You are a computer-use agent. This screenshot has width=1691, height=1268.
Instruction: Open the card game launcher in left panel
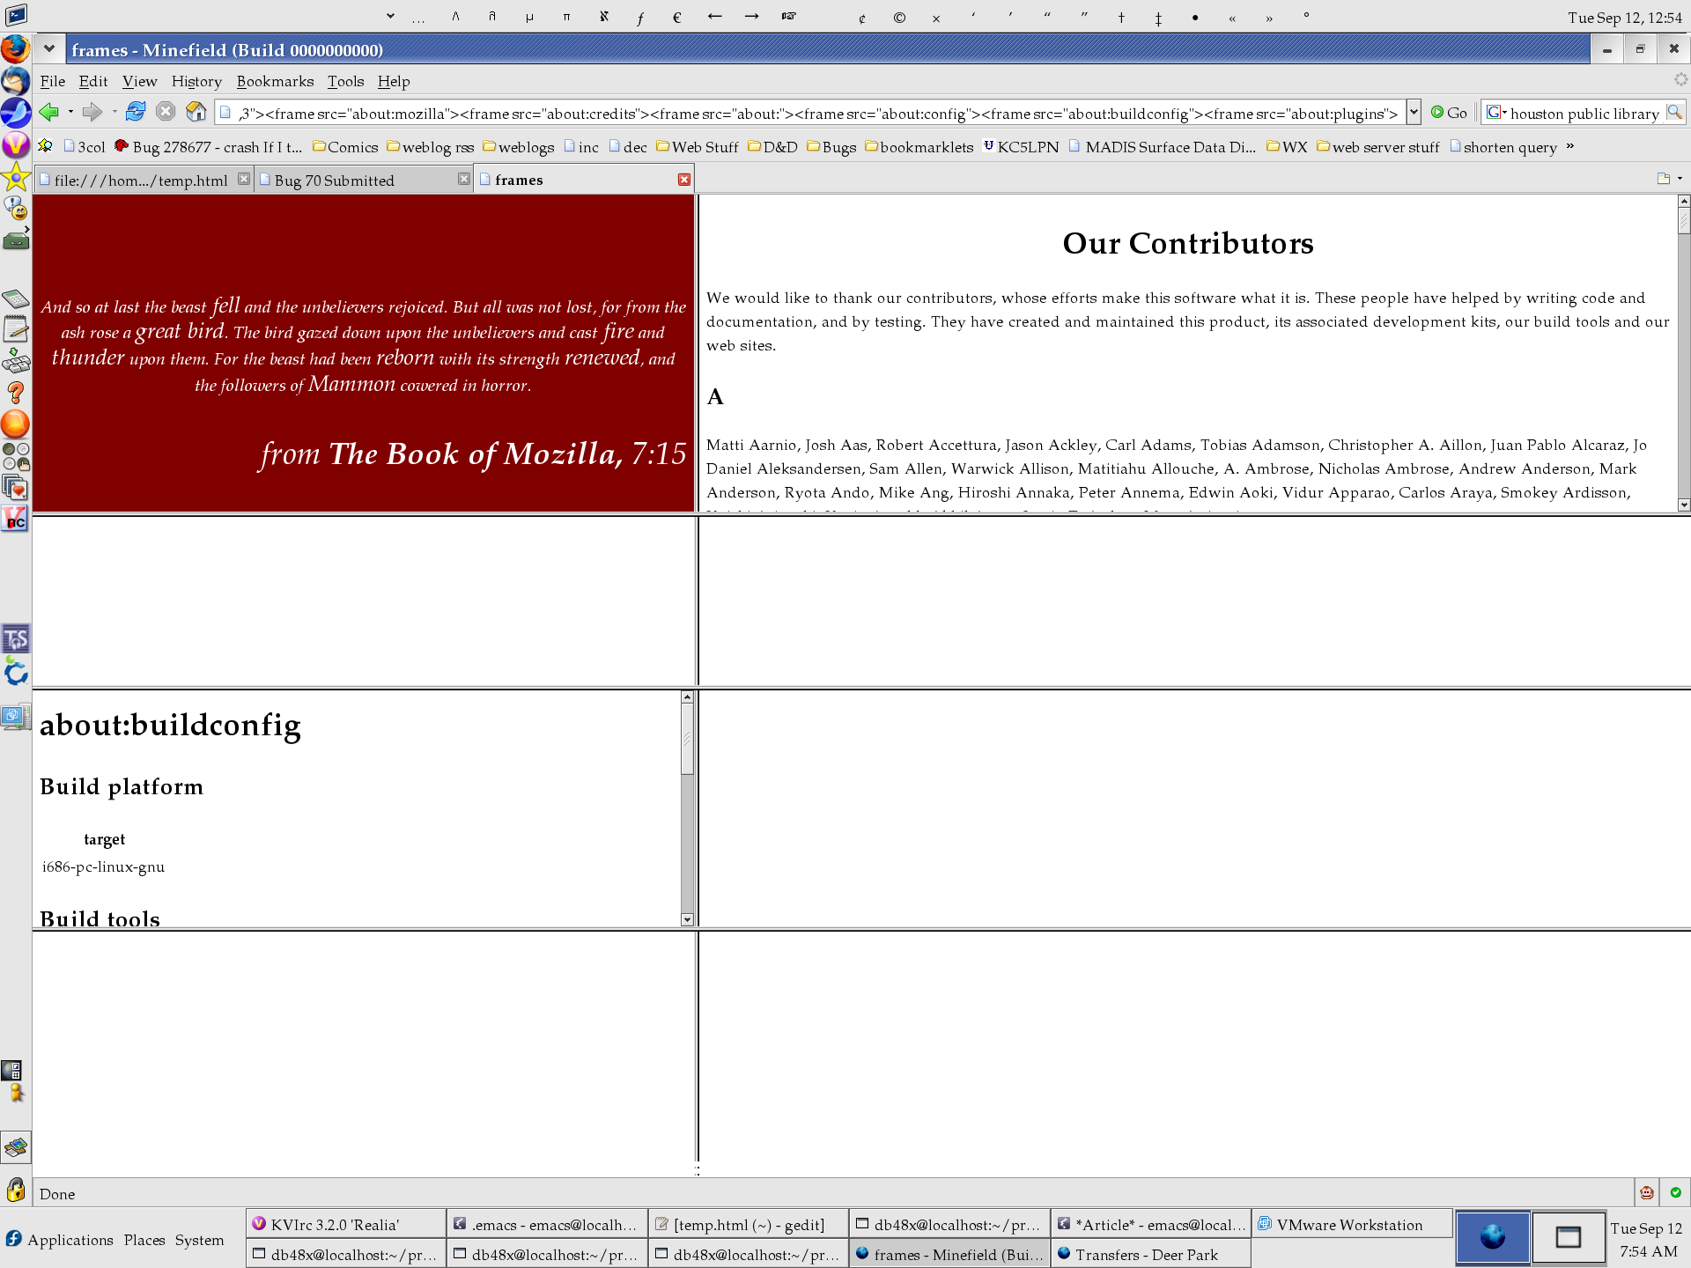[x=15, y=488]
